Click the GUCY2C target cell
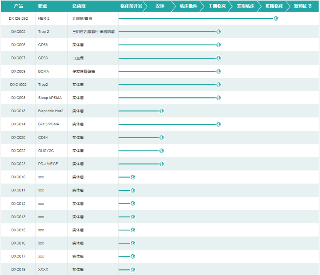Viewport: 320px width, 275px height. pyautogui.click(x=47, y=151)
